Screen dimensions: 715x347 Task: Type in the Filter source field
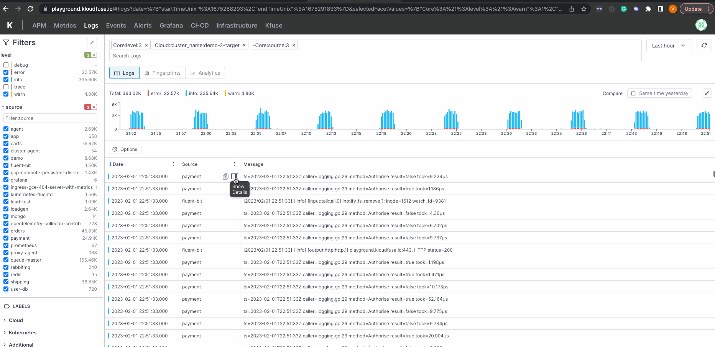(x=50, y=118)
